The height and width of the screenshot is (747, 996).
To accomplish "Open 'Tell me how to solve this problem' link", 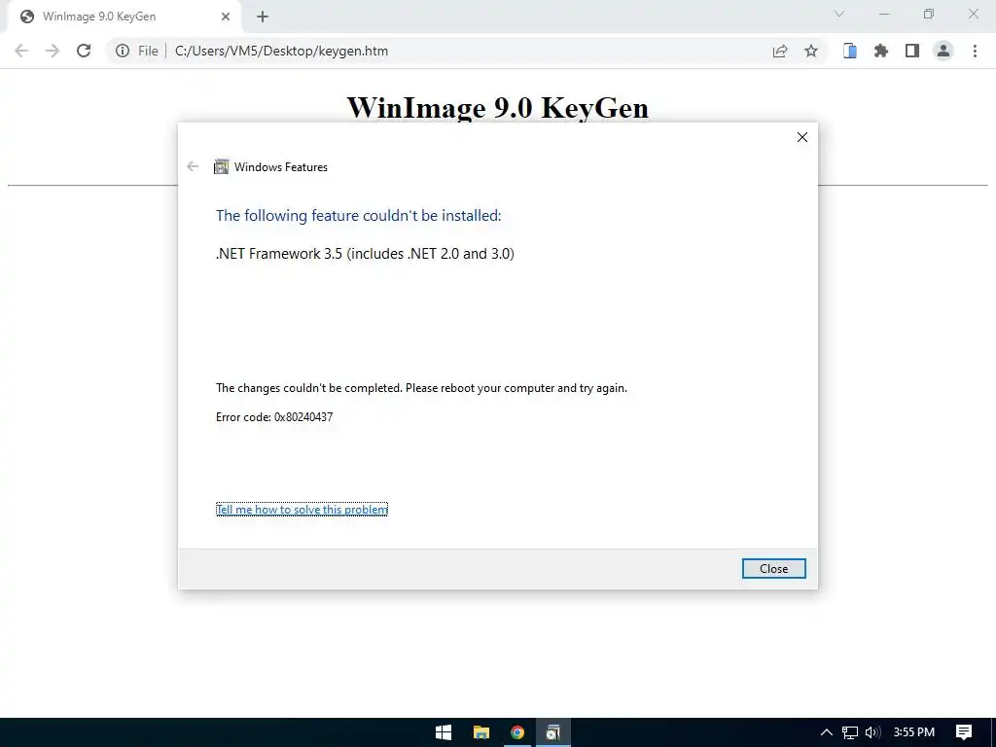I will 302,510.
